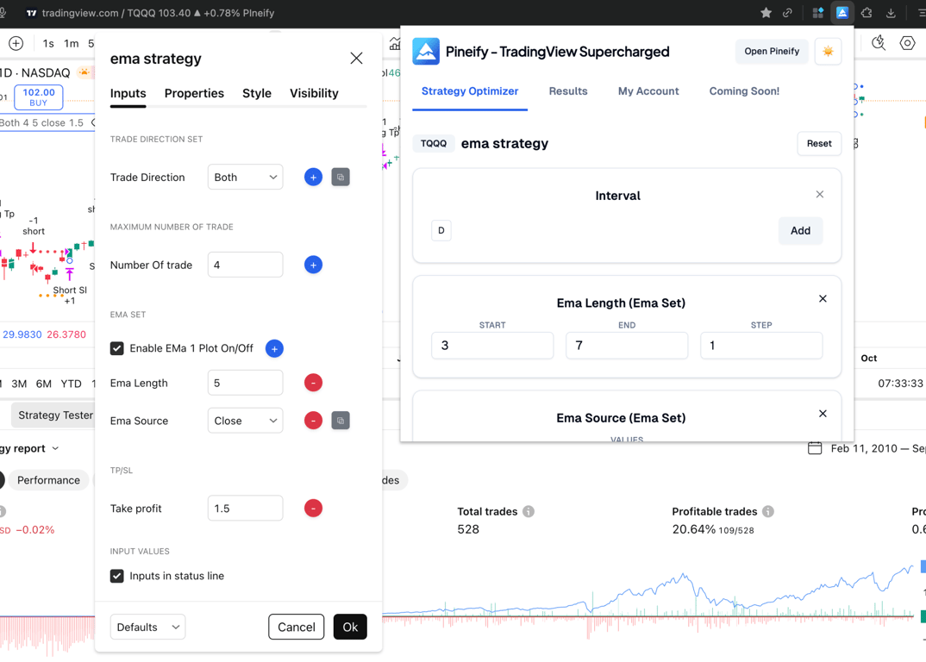This screenshot has height=662, width=926.
Task: Open the Trade Direction dropdown
Action: [245, 178]
